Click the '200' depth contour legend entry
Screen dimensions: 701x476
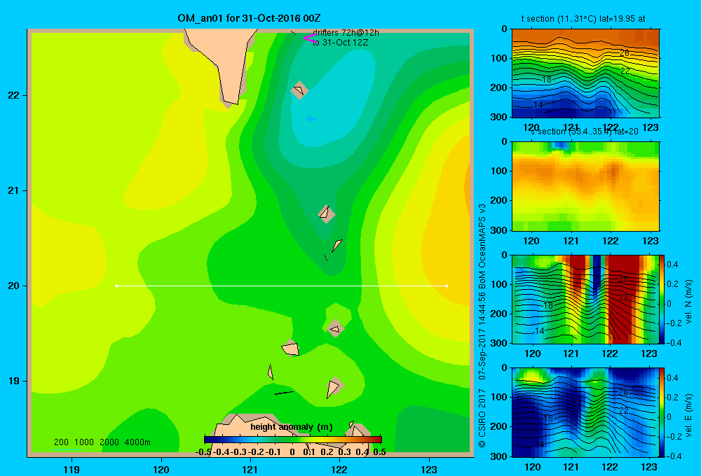pyautogui.click(x=61, y=442)
